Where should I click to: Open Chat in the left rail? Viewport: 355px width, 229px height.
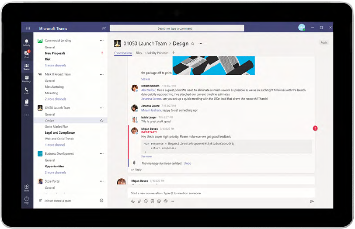point(27,54)
